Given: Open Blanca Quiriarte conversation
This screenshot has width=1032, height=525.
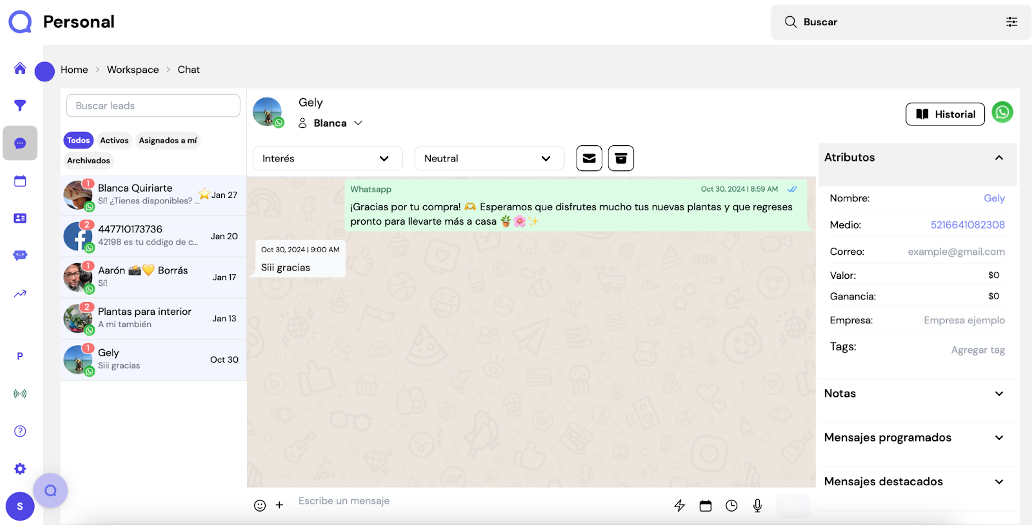Looking at the screenshot, I should tap(153, 195).
